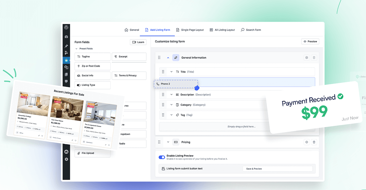Delete the General Information section via trash icon
This screenshot has height=190, width=366.
pos(314,58)
